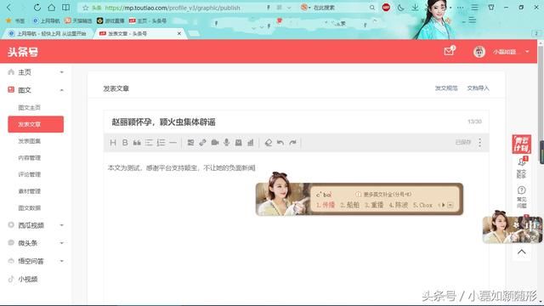Screen dimensions: 544x306
Task: Show next page of IME candidates
Action: (444, 205)
